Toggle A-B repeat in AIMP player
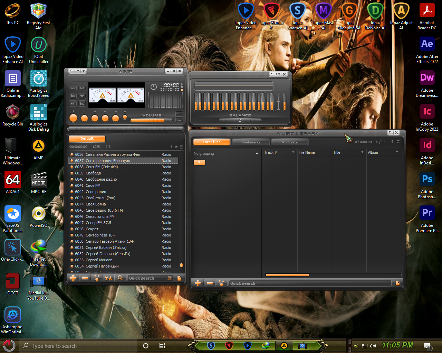Viewport: 442px width, 353px height. [x=73, y=88]
